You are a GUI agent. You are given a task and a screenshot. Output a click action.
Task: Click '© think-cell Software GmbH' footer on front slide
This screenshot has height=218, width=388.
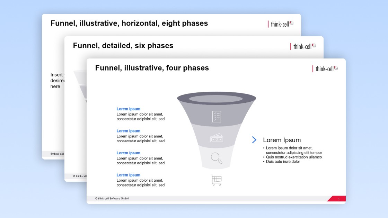[x=112, y=199]
